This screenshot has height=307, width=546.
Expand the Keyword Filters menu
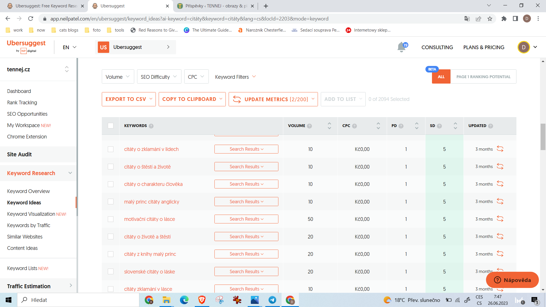coord(235,77)
